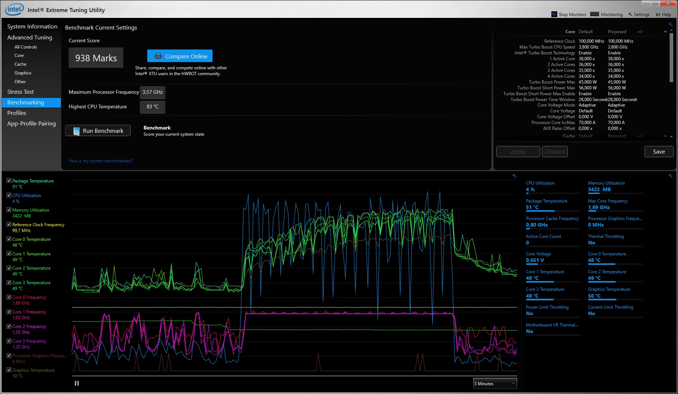Open System Information section
Screen dimensions: 678x394
[x=32, y=27]
